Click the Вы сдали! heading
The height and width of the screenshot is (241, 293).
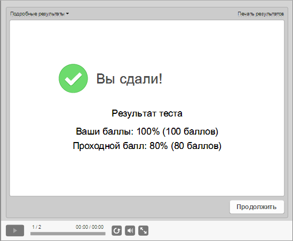(x=129, y=79)
